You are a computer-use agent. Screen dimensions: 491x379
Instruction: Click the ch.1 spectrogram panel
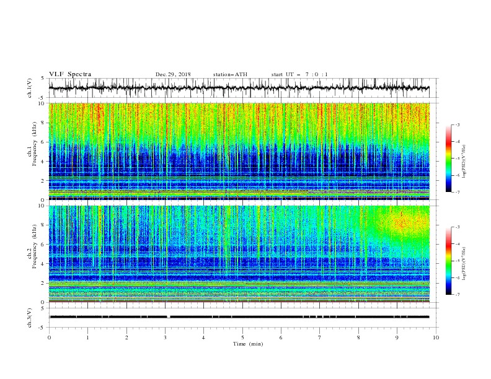239,151
